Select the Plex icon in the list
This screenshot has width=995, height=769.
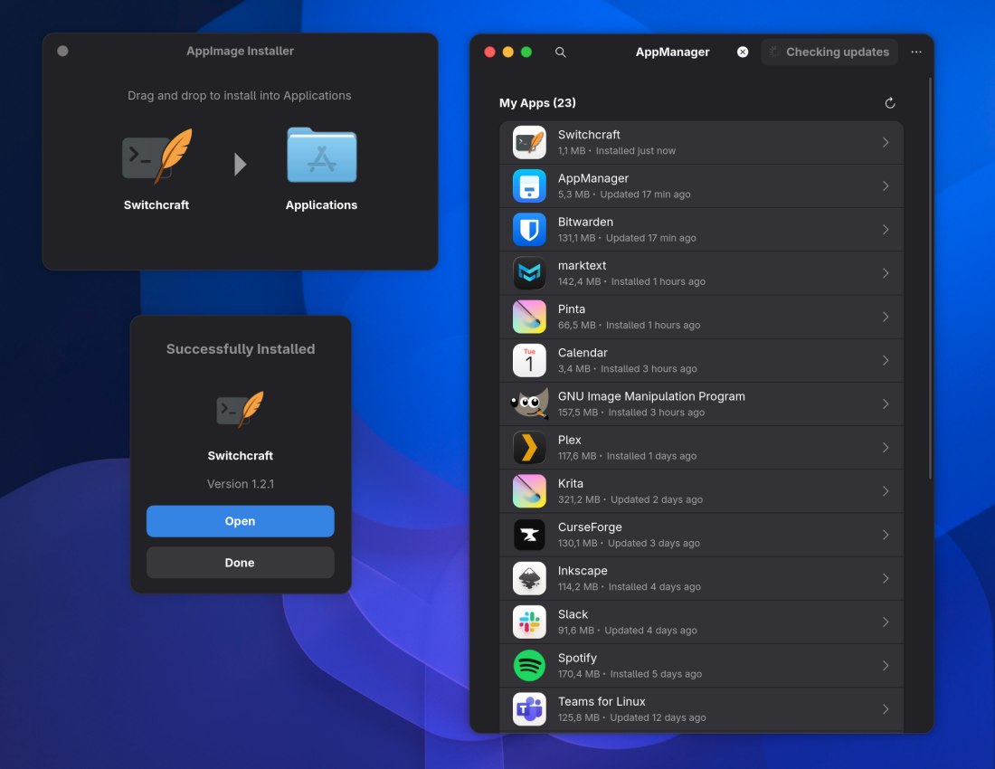pyautogui.click(x=529, y=447)
